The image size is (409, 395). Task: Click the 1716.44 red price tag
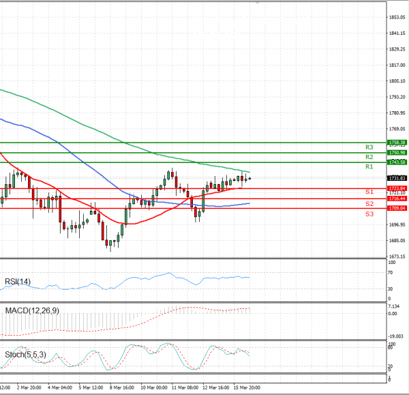pyautogui.click(x=397, y=199)
